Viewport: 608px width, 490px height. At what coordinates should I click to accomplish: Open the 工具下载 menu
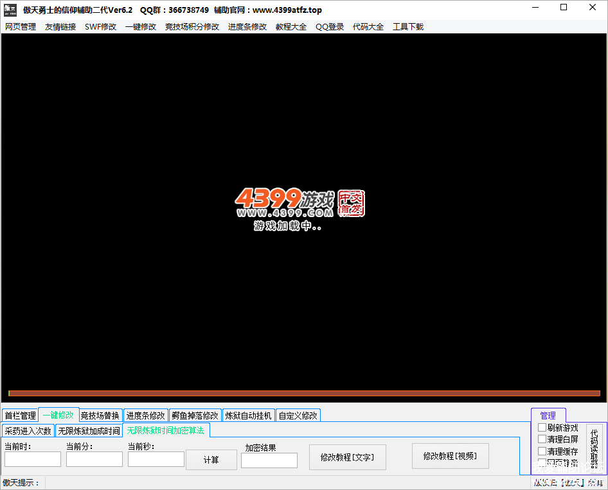[408, 27]
